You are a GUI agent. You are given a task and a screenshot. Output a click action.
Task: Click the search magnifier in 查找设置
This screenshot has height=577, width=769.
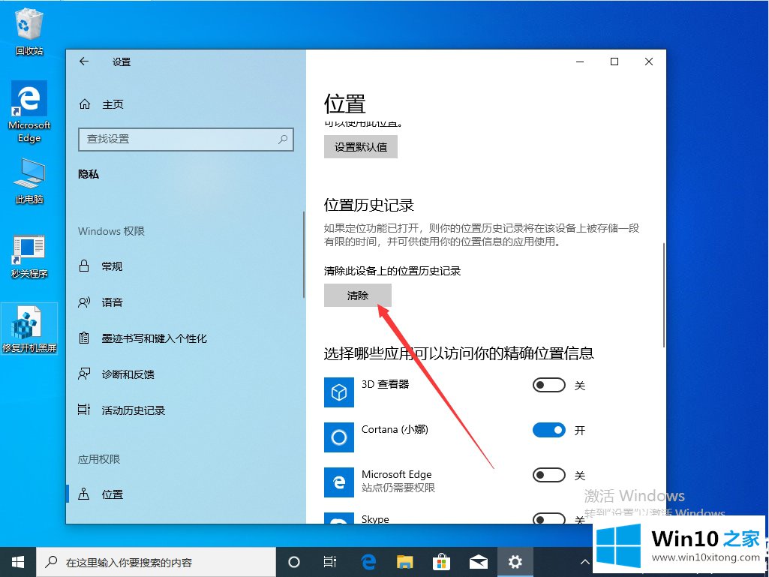[283, 139]
